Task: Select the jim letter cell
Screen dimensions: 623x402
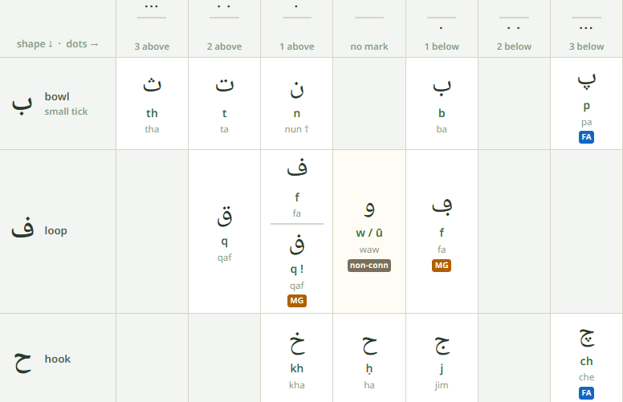Action: click(x=442, y=358)
